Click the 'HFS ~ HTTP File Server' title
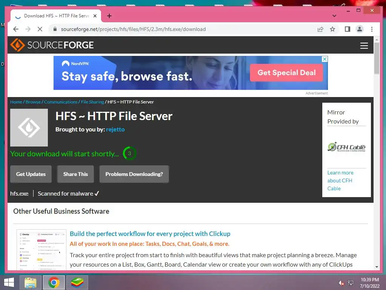 (x=114, y=116)
